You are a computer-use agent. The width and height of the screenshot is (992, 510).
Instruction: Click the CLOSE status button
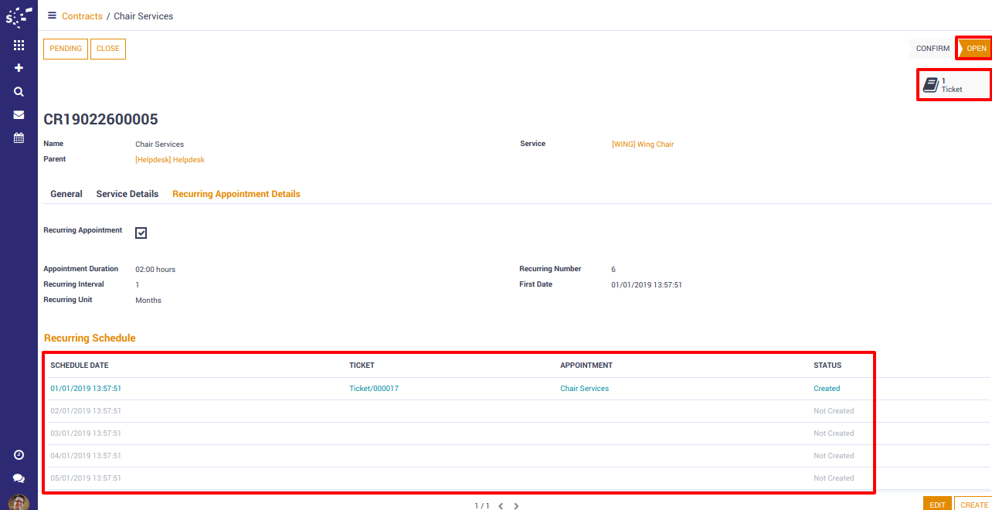pyautogui.click(x=108, y=49)
